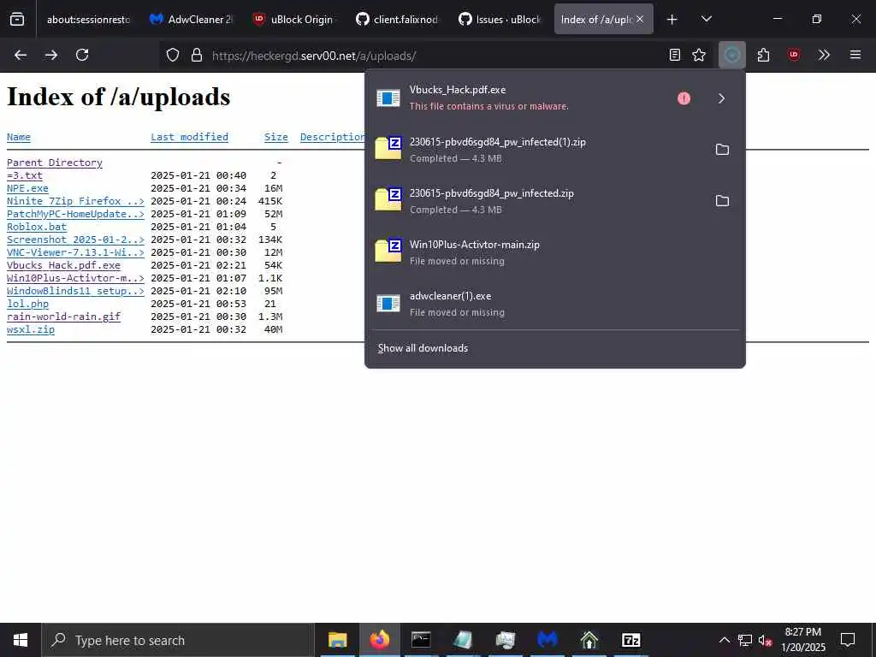
Task: Open tracking protection shield icon
Action: click(173, 56)
